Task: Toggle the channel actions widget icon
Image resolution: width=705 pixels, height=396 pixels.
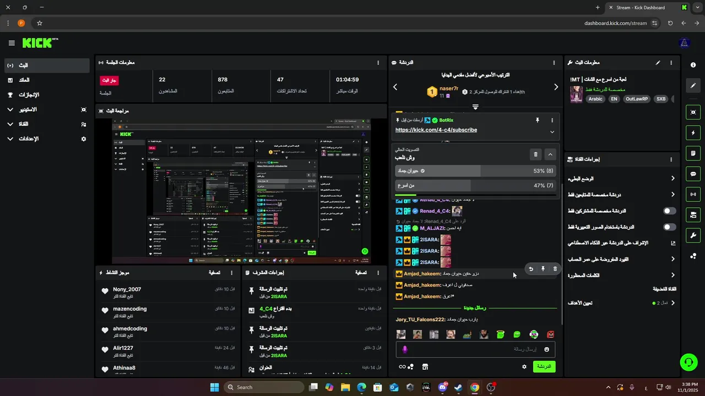Action: [x=693, y=215]
